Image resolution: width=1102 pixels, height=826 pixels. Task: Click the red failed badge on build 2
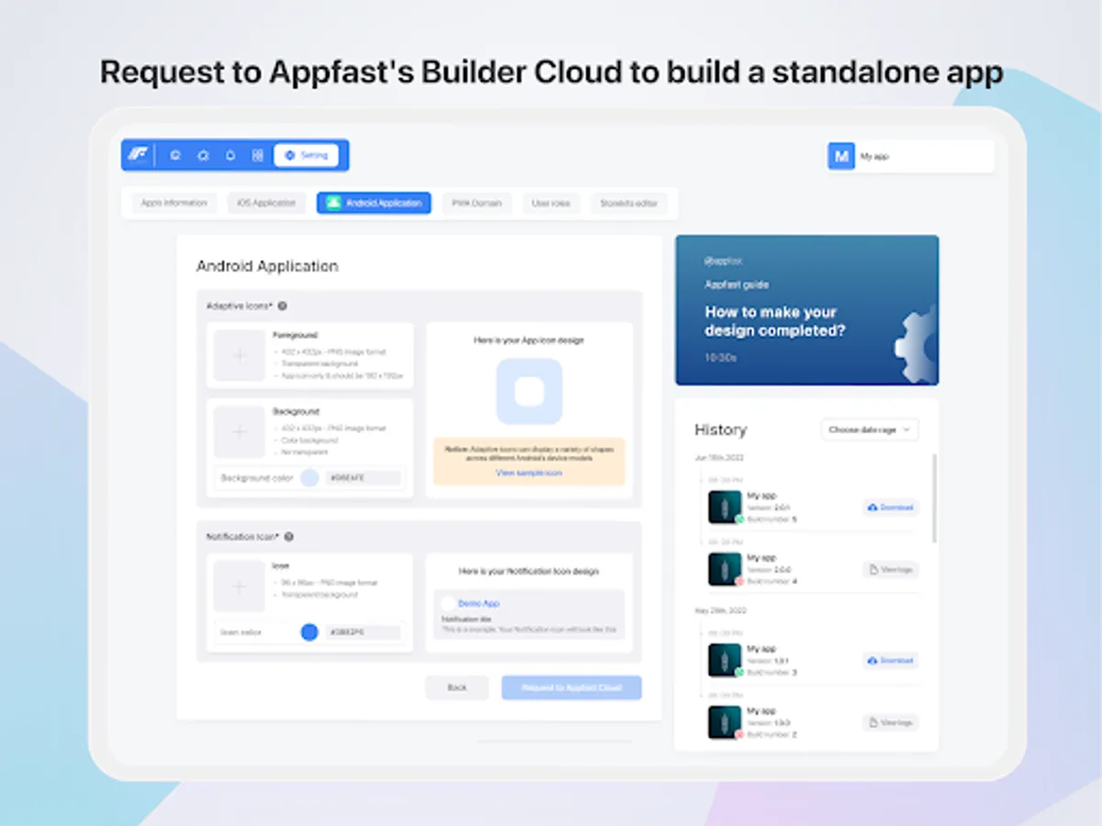(x=739, y=735)
